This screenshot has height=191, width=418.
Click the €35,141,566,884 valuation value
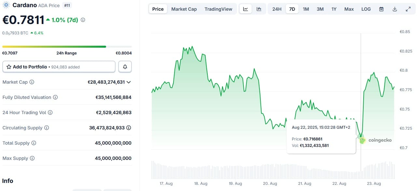pos(113,97)
